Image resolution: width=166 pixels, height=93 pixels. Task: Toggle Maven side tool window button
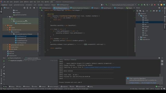click(165, 26)
